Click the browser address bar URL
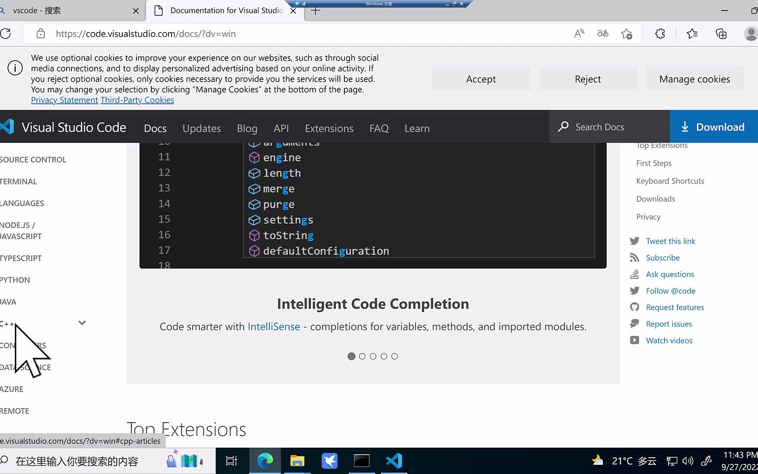The height and width of the screenshot is (474, 758). pyautogui.click(x=146, y=34)
